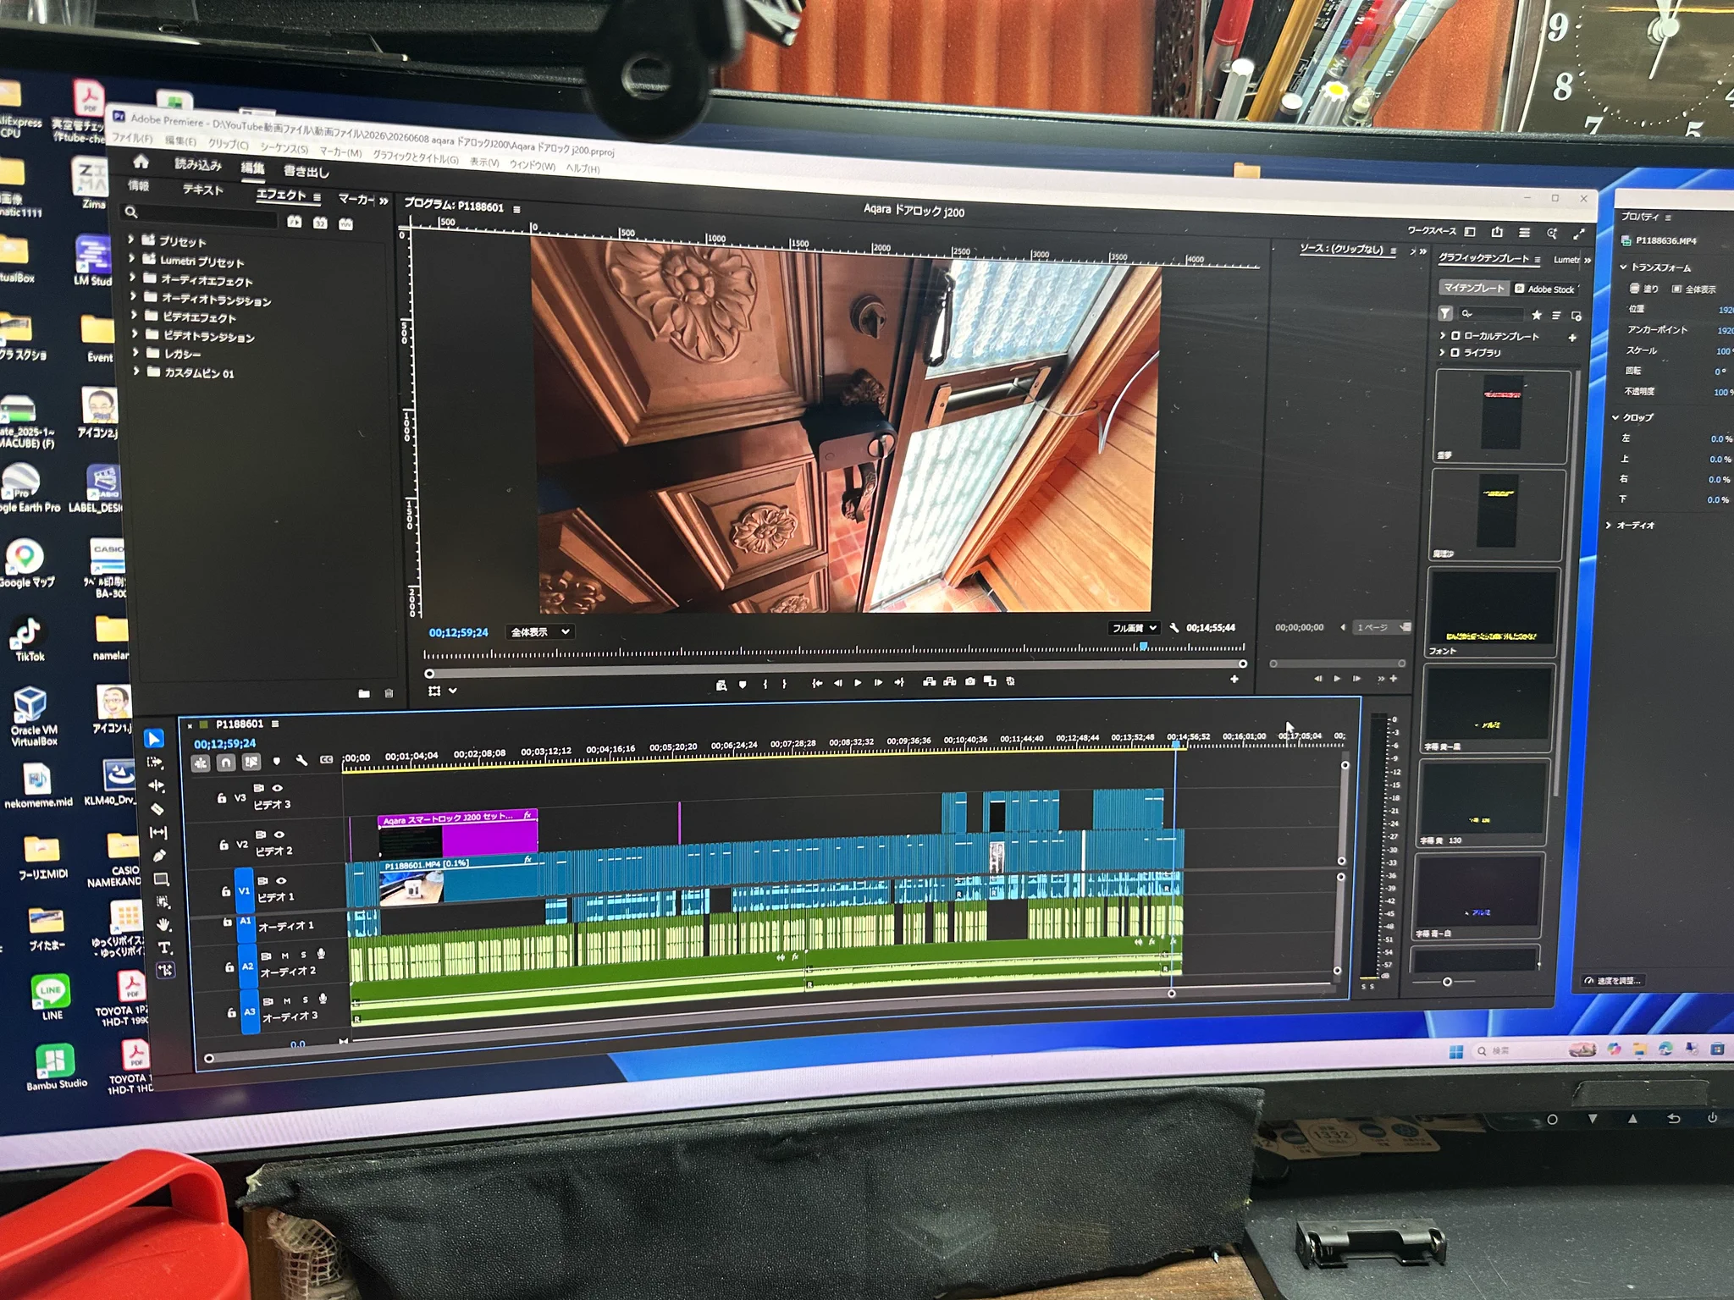
Task: Toggle lock on ビデオ 1 track
Action: tap(225, 891)
